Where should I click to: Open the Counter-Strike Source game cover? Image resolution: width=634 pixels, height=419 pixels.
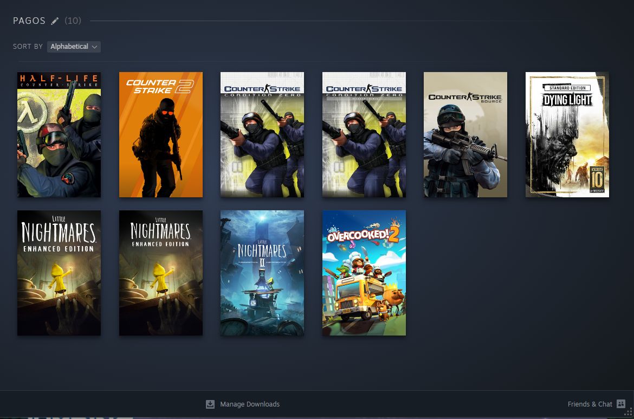(465, 134)
